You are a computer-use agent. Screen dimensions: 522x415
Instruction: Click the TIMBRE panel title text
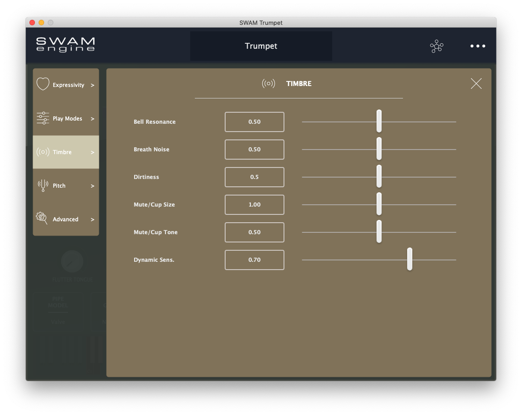coord(299,84)
